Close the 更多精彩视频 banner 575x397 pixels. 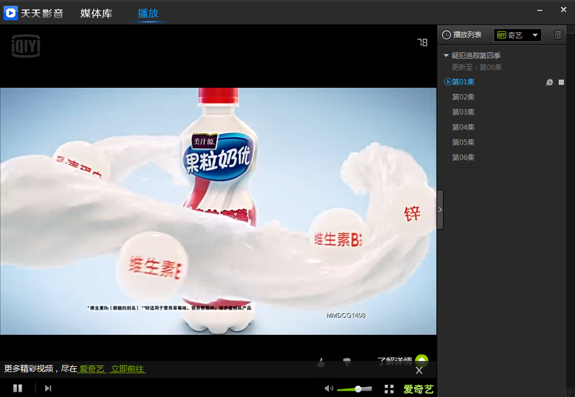coord(419,371)
